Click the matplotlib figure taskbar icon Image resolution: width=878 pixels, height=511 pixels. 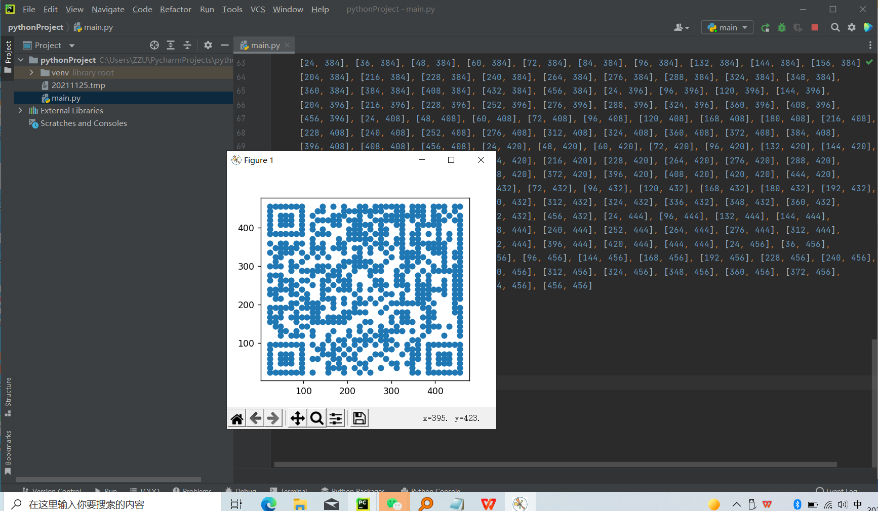[520, 503]
